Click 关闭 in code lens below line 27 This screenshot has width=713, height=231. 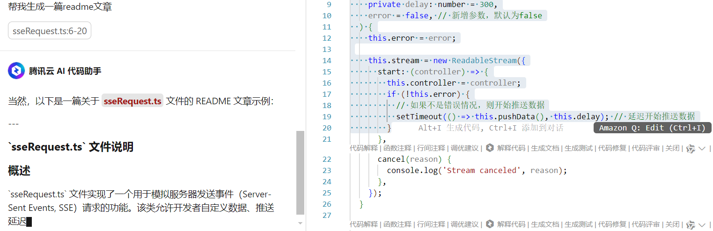673,224
